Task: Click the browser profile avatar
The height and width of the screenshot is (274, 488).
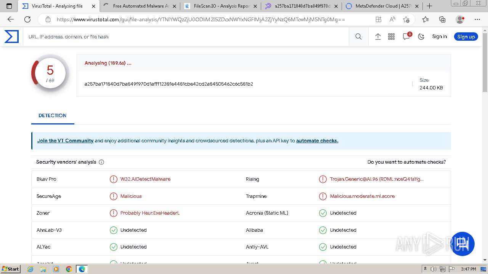Action: coord(460,19)
